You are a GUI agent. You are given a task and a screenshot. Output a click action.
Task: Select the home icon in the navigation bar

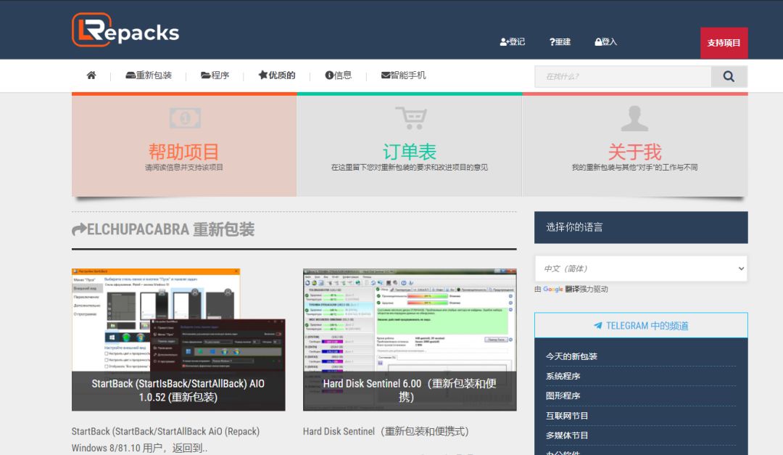tap(90, 75)
